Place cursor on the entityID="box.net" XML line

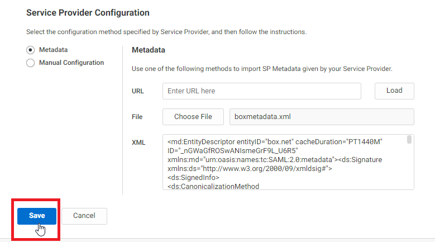tap(275, 142)
